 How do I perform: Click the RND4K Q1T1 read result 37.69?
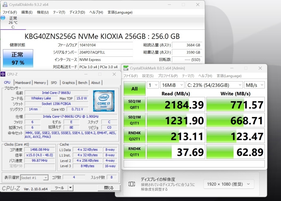coord(176,152)
